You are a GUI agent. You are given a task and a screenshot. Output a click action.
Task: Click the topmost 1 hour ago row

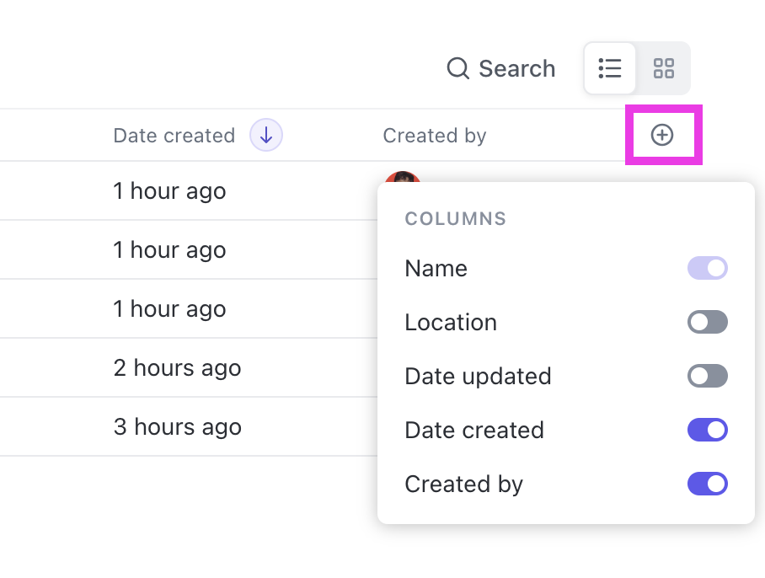tap(169, 191)
